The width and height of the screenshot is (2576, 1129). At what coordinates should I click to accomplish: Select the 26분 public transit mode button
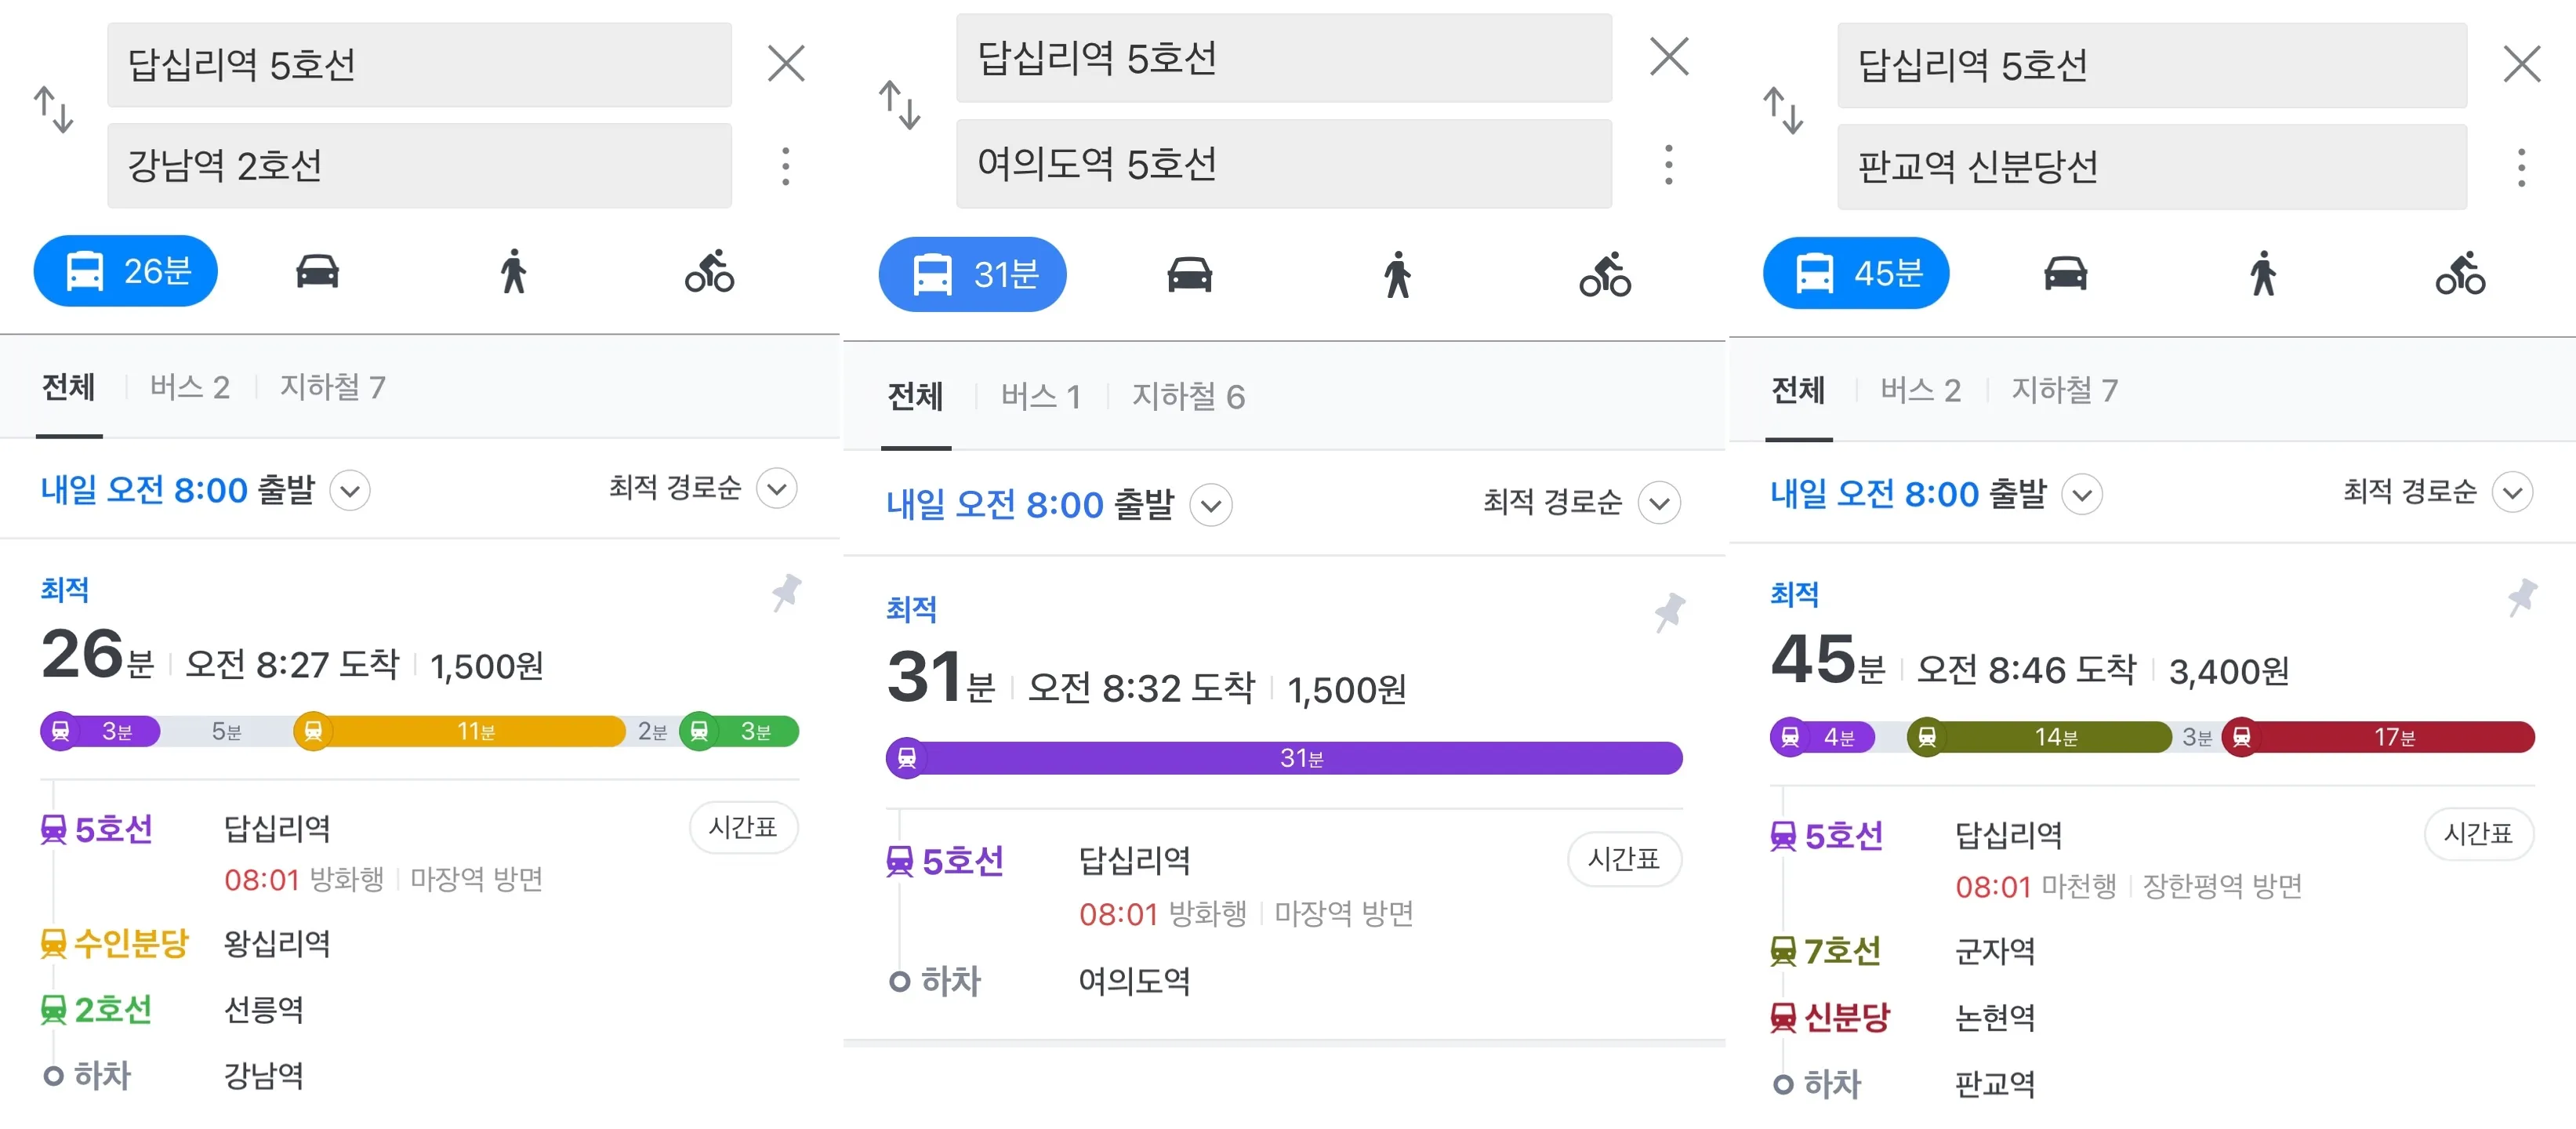click(126, 271)
